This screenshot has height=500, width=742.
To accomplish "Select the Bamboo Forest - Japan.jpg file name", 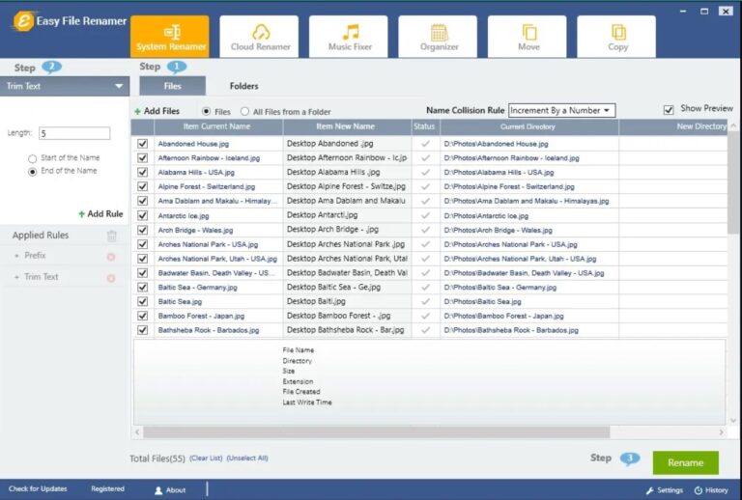I will pos(201,316).
